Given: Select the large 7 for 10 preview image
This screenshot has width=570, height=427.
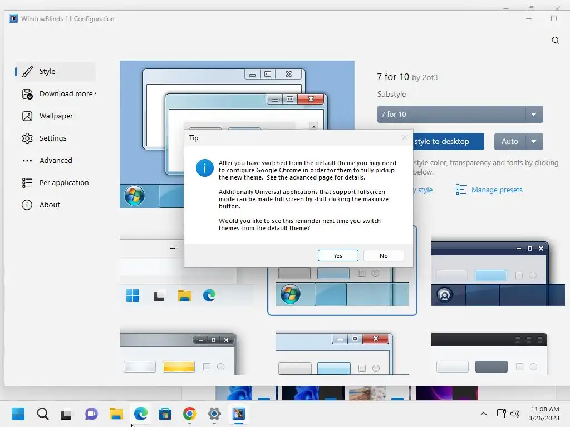Looking at the screenshot, I should tap(237, 135).
